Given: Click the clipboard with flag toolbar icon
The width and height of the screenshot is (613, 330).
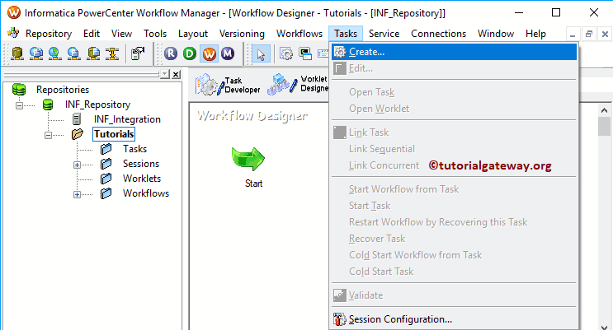Looking at the screenshot, I should coord(138,53).
